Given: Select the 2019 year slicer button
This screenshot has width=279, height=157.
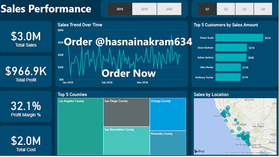Looking at the screenshot, I should point(144,9).
